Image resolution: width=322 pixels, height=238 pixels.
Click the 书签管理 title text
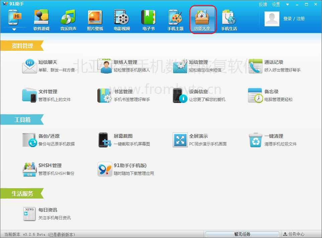[123, 92]
